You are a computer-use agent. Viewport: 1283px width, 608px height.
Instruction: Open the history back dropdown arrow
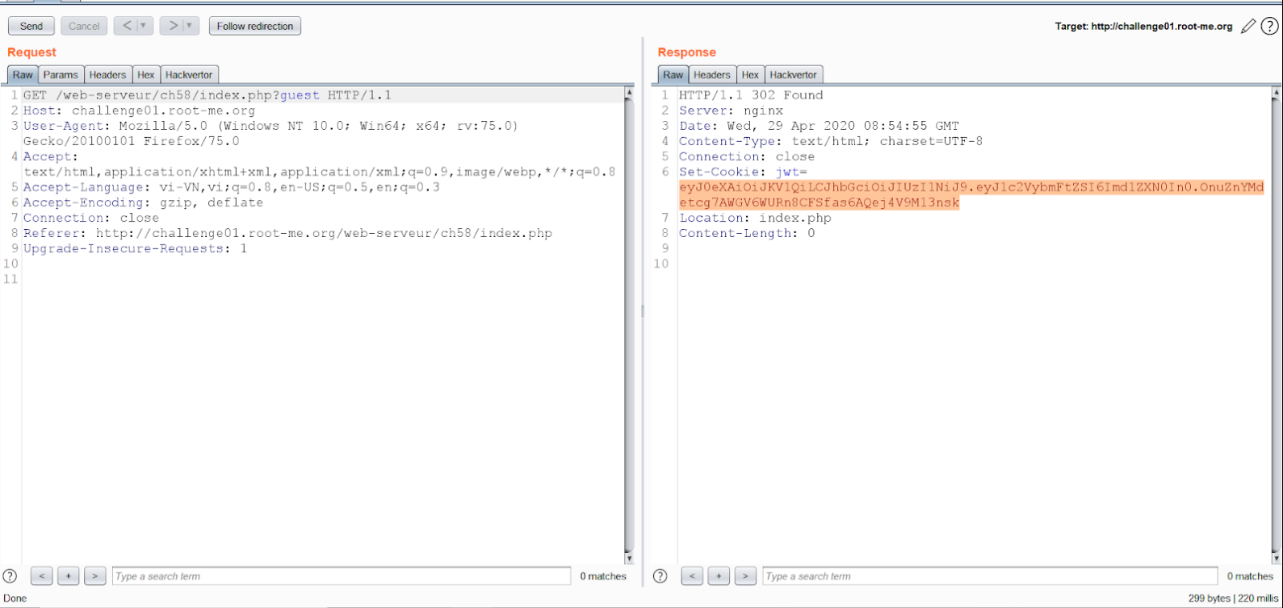click(x=145, y=26)
